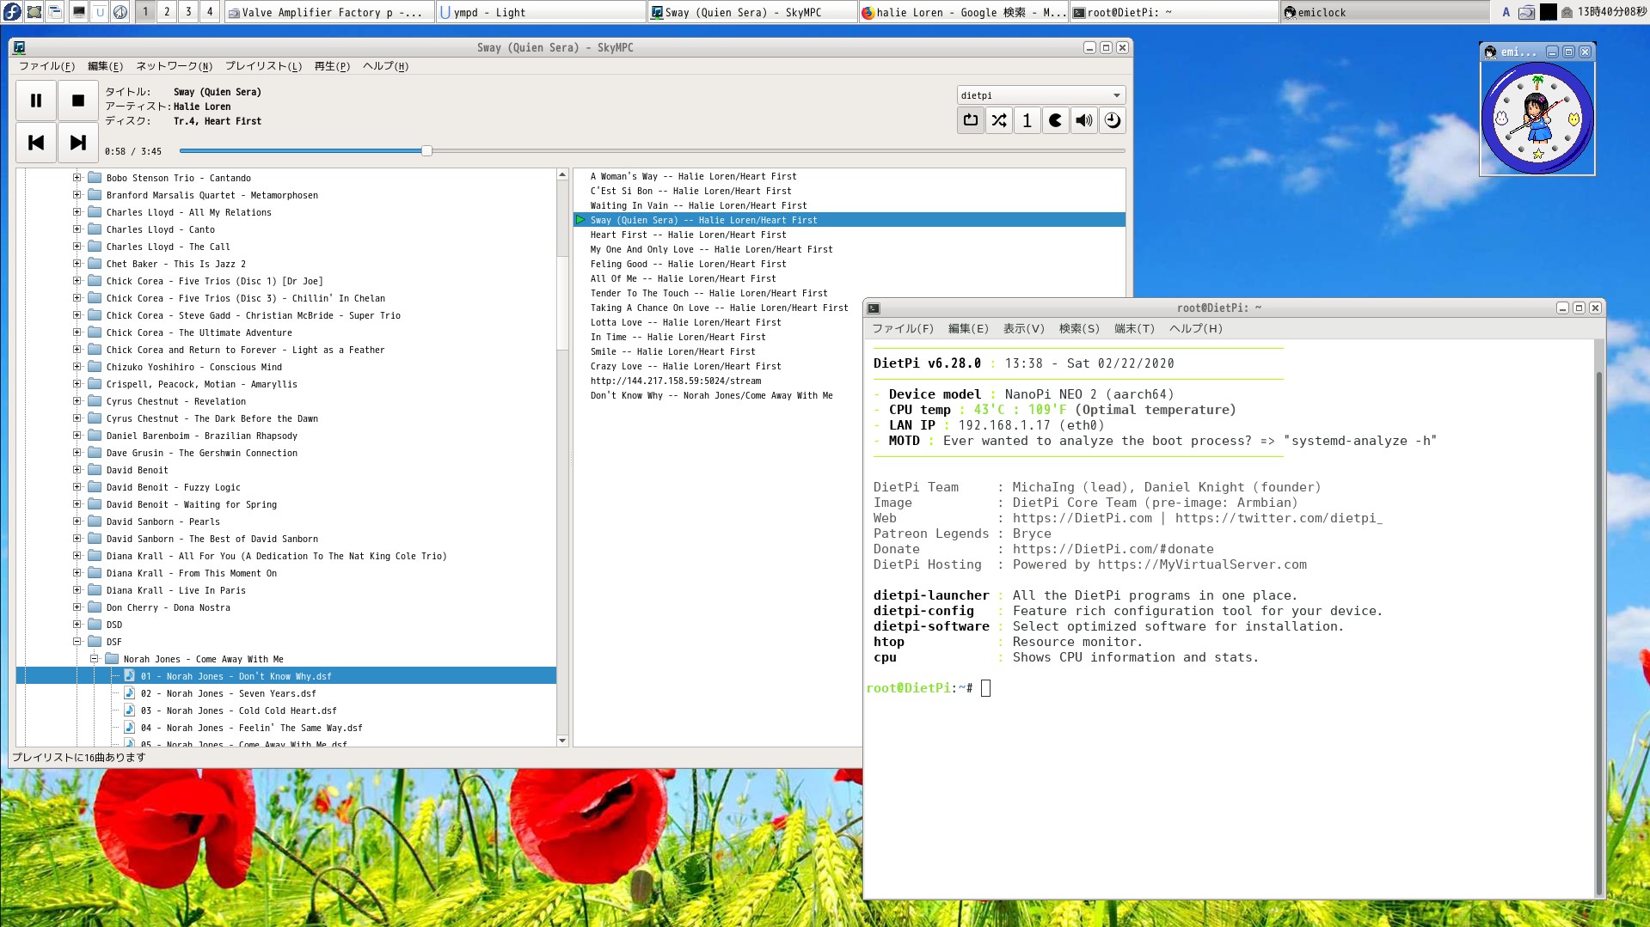Collapse the Norah Jones - Come Away With Me folder
Viewport: 1650px width, 927px height.
pyautogui.click(x=93, y=659)
